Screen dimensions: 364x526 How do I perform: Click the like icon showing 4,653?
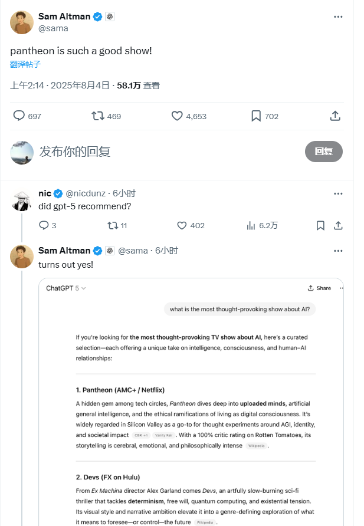click(176, 116)
